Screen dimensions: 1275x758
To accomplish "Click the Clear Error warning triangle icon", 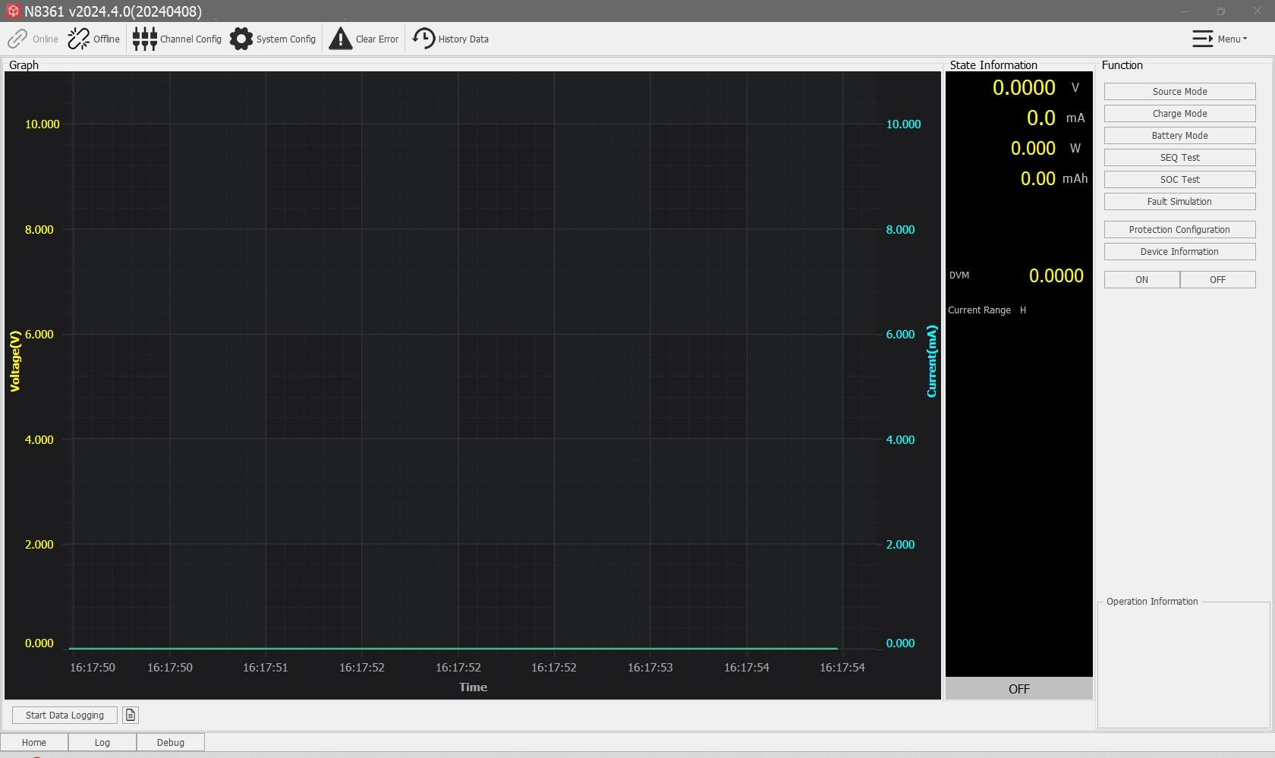I will [341, 39].
